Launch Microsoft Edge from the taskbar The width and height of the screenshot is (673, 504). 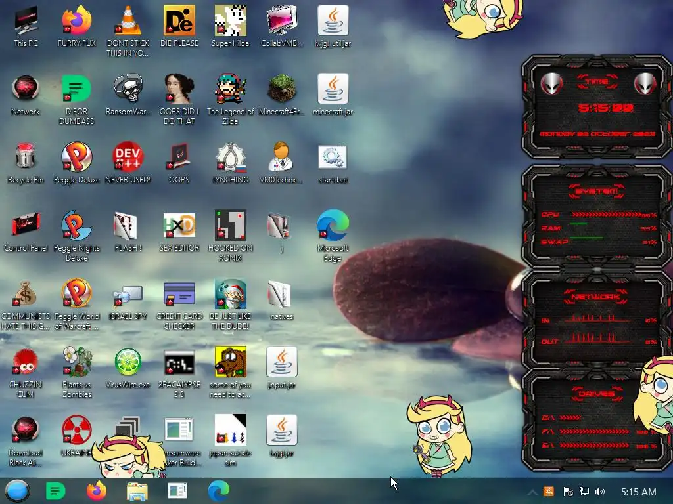(219, 491)
